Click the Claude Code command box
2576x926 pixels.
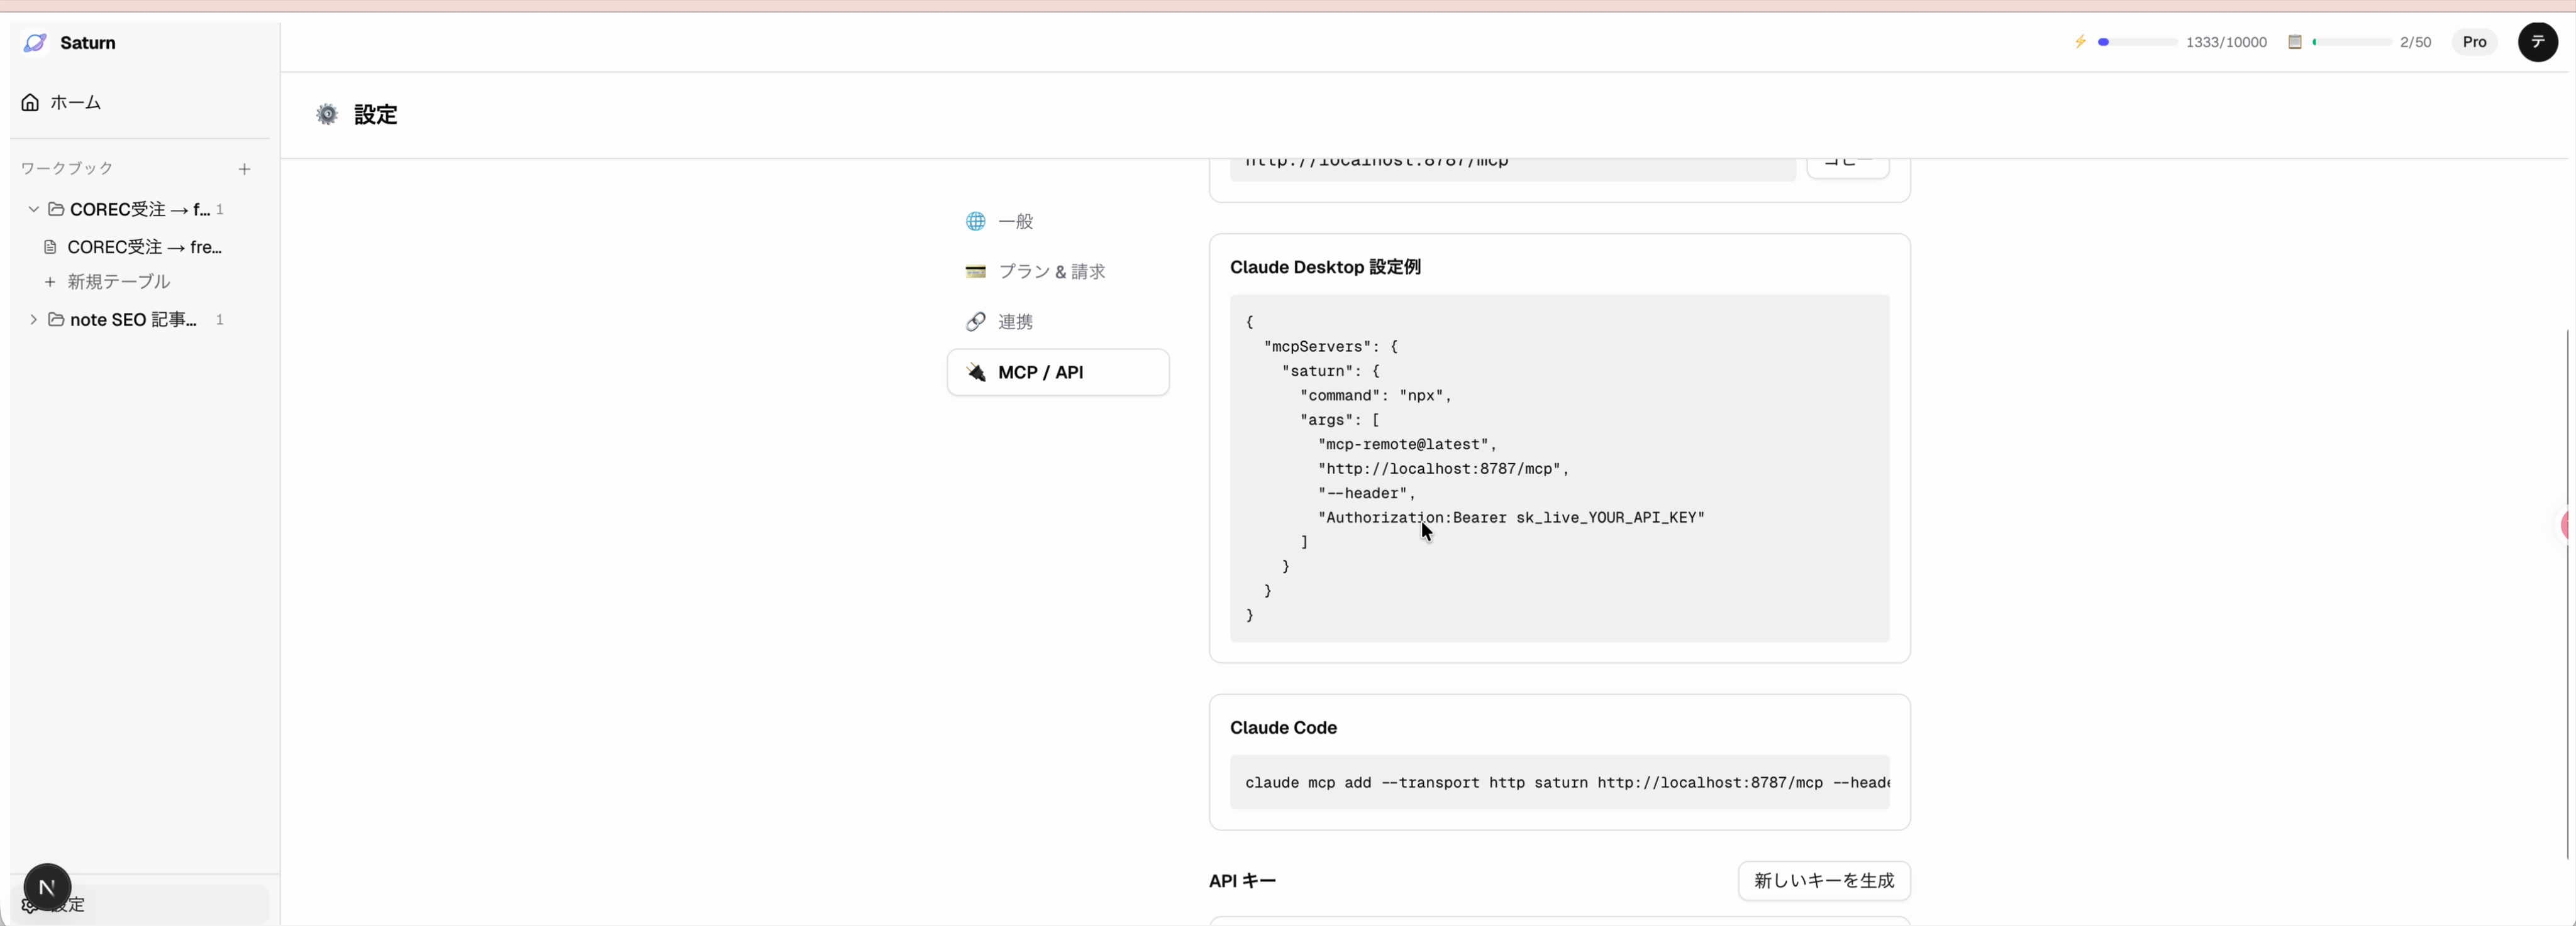tap(1558, 782)
